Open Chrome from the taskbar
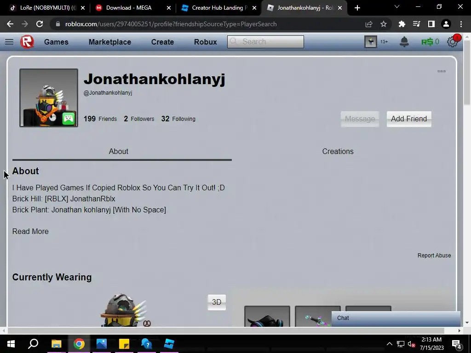The height and width of the screenshot is (353, 471). [79, 344]
